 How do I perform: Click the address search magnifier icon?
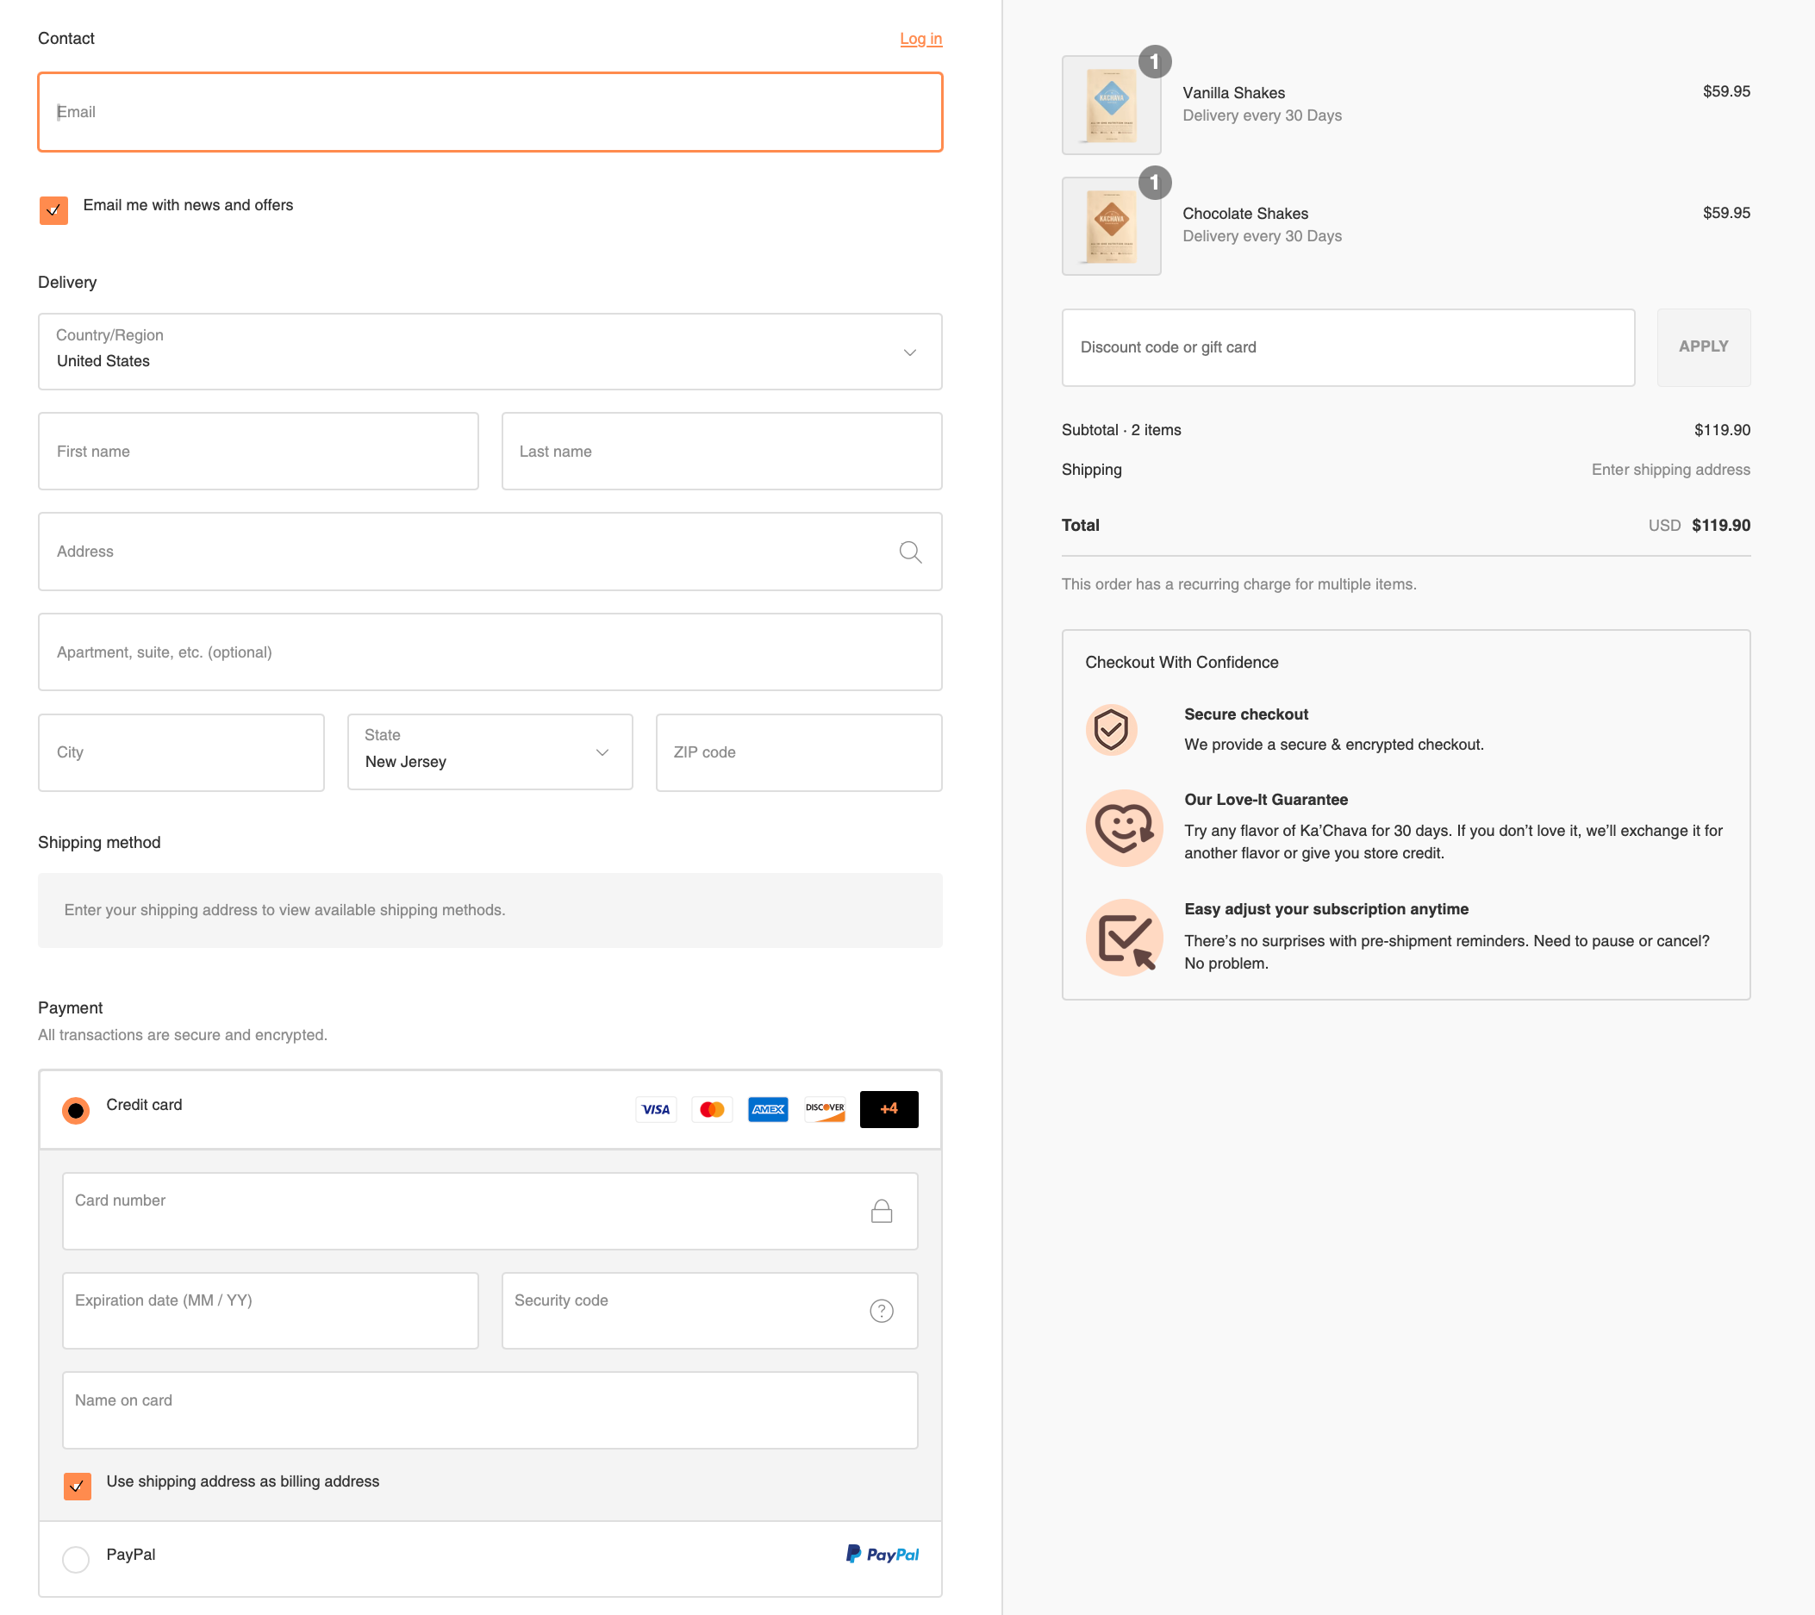(x=910, y=552)
